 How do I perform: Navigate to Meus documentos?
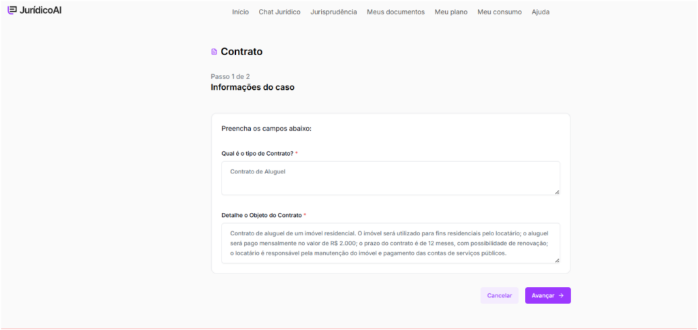(x=396, y=12)
